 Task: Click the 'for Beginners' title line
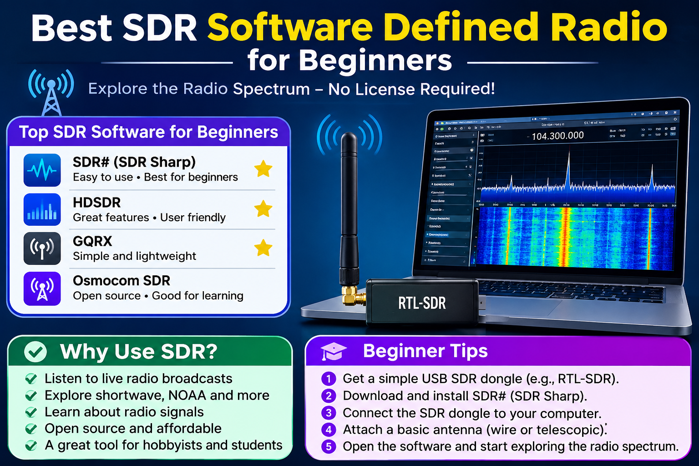click(349, 61)
